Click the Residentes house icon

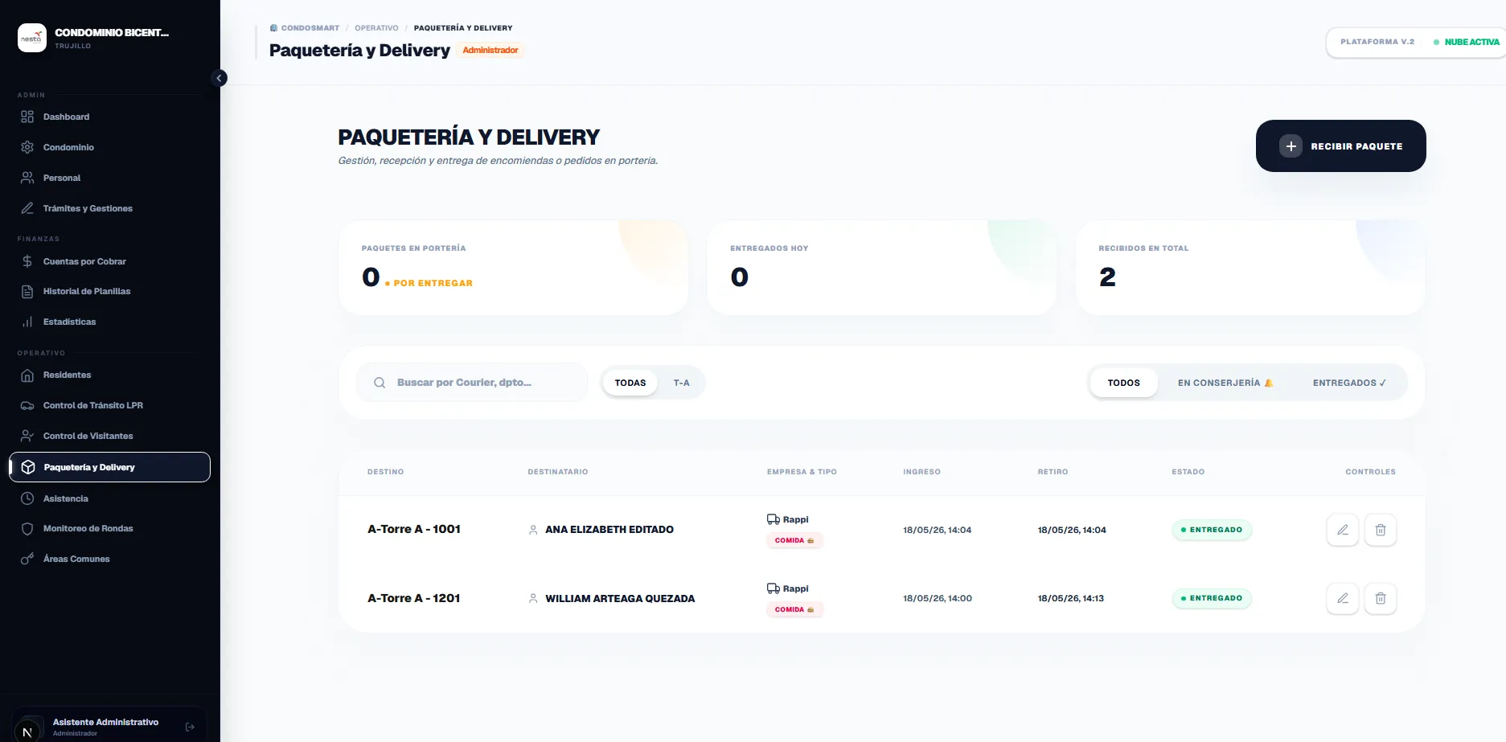coord(27,375)
